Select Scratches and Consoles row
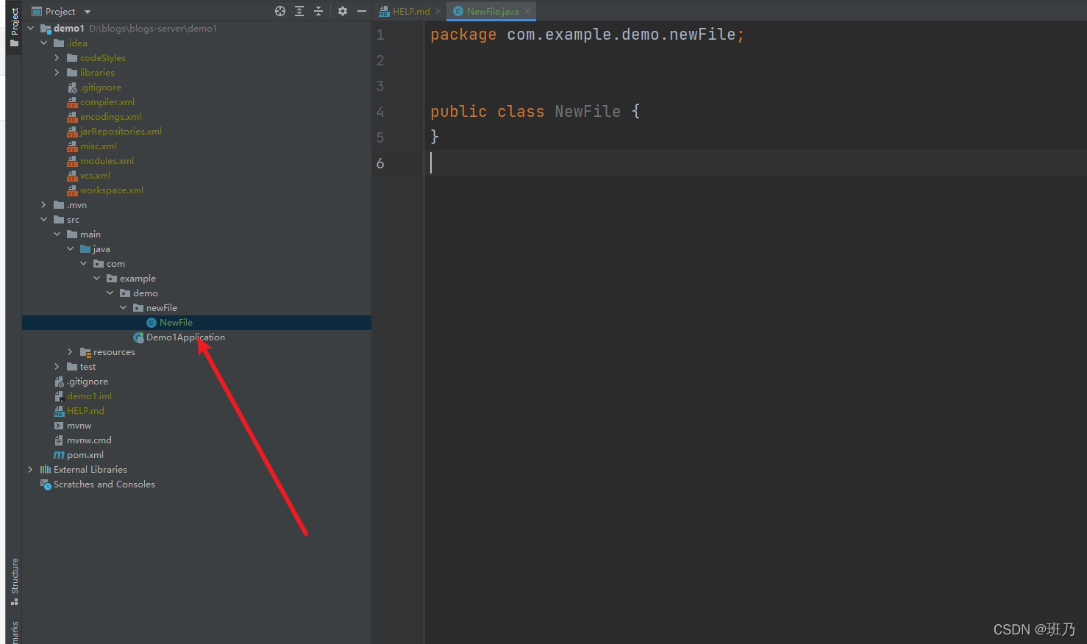1087x644 pixels. [x=196, y=484]
